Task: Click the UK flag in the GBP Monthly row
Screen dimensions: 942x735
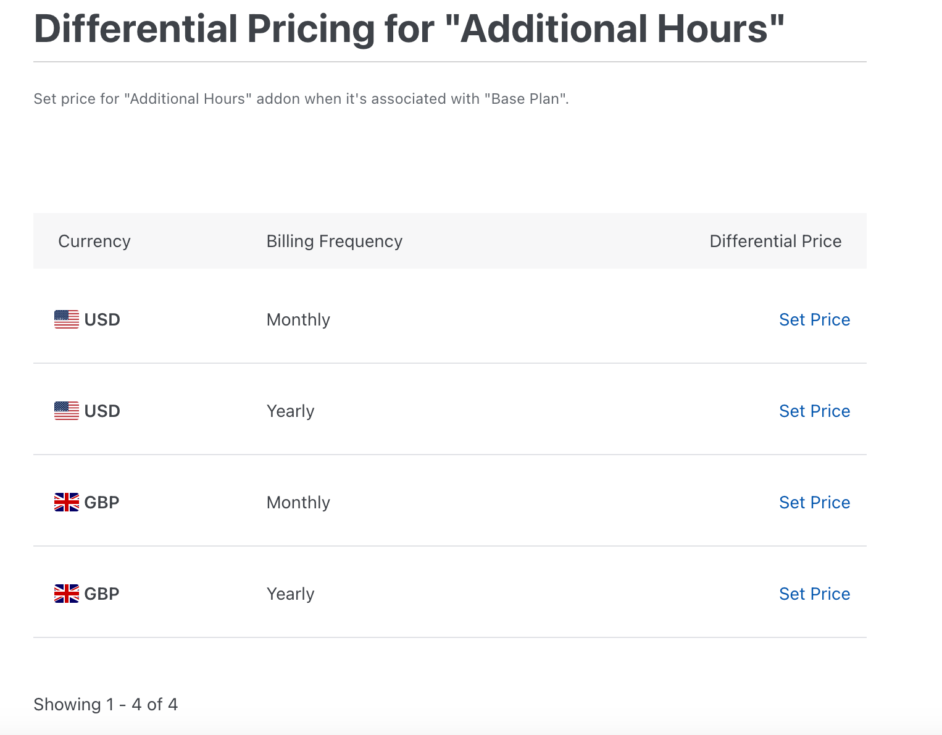Action: 67,502
